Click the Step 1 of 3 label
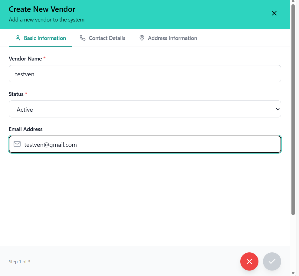 19,261
